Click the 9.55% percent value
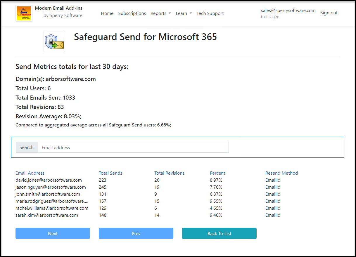Image resolution: width=356 pixels, height=257 pixels. tap(216, 201)
